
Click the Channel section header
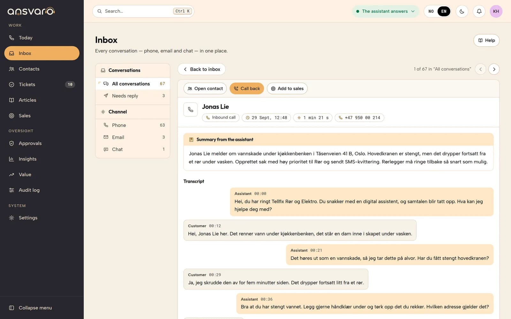[x=133, y=112]
